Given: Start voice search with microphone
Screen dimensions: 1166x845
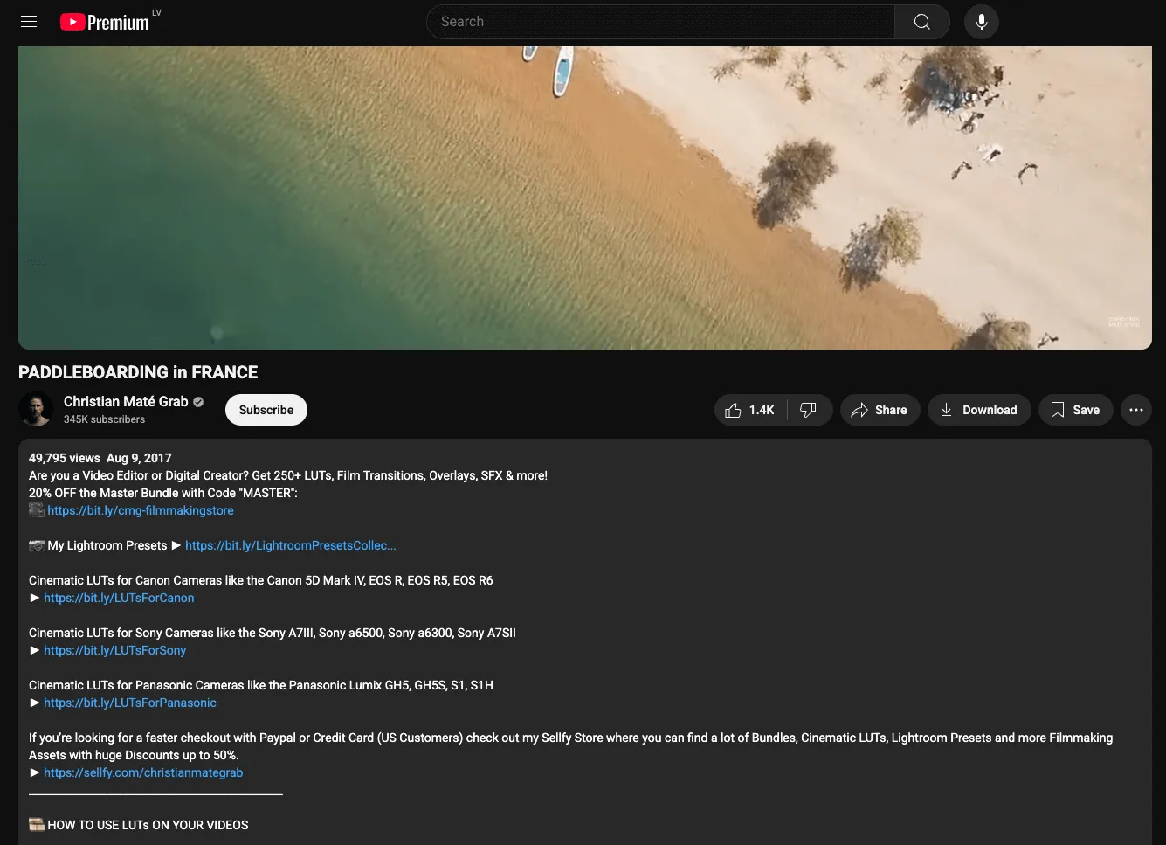Looking at the screenshot, I should click(x=982, y=22).
